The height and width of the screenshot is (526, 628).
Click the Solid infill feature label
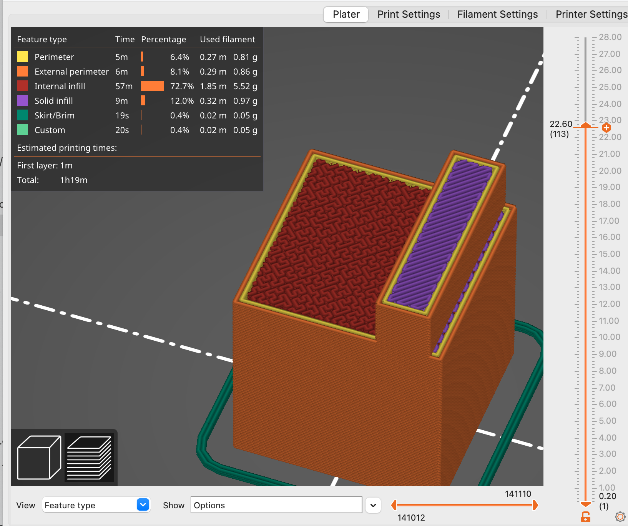click(53, 101)
